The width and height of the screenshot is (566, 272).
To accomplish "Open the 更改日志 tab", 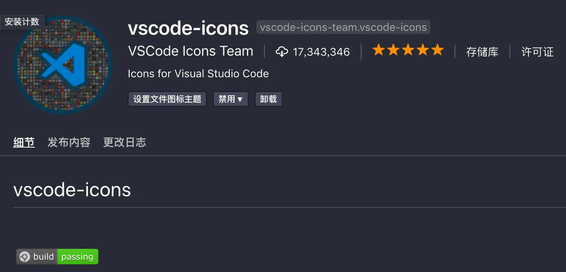I will (124, 142).
